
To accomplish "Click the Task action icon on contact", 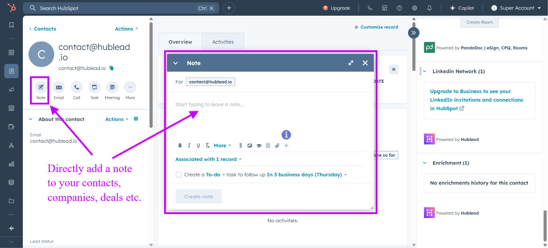I will [95, 87].
